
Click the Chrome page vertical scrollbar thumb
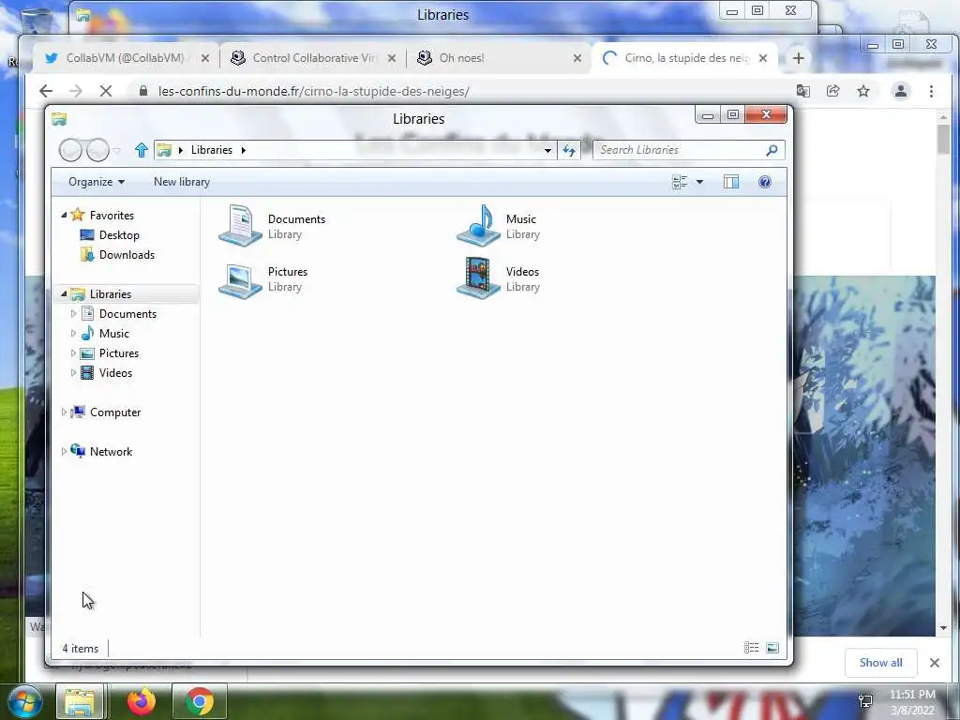tap(943, 140)
